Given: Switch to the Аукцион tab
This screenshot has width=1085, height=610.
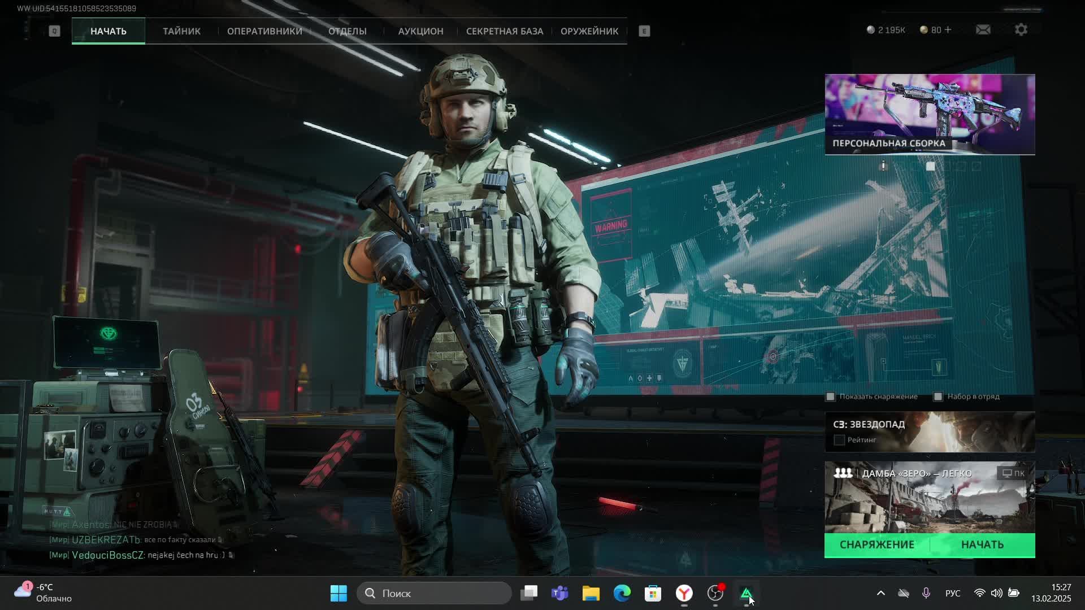Looking at the screenshot, I should [x=420, y=31].
